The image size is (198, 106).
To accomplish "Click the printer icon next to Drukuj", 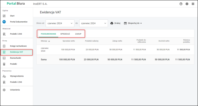I will pyautogui.click(x=112, y=23).
